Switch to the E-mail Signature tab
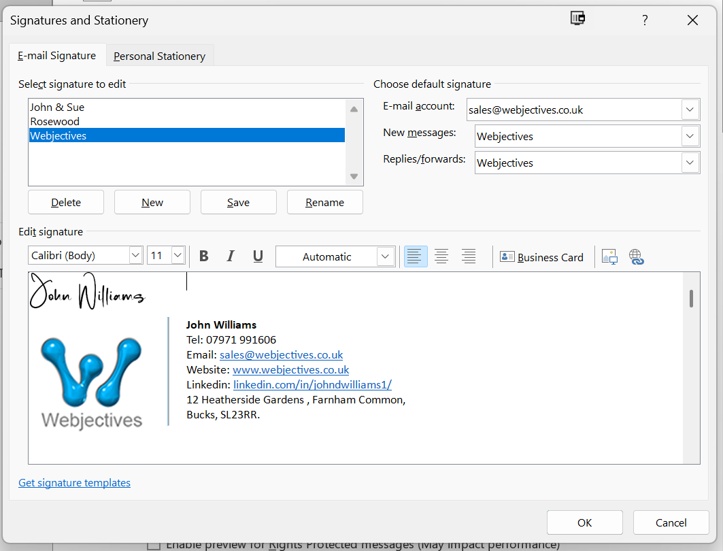The width and height of the screenshot is (723, 551). point(57,56)
